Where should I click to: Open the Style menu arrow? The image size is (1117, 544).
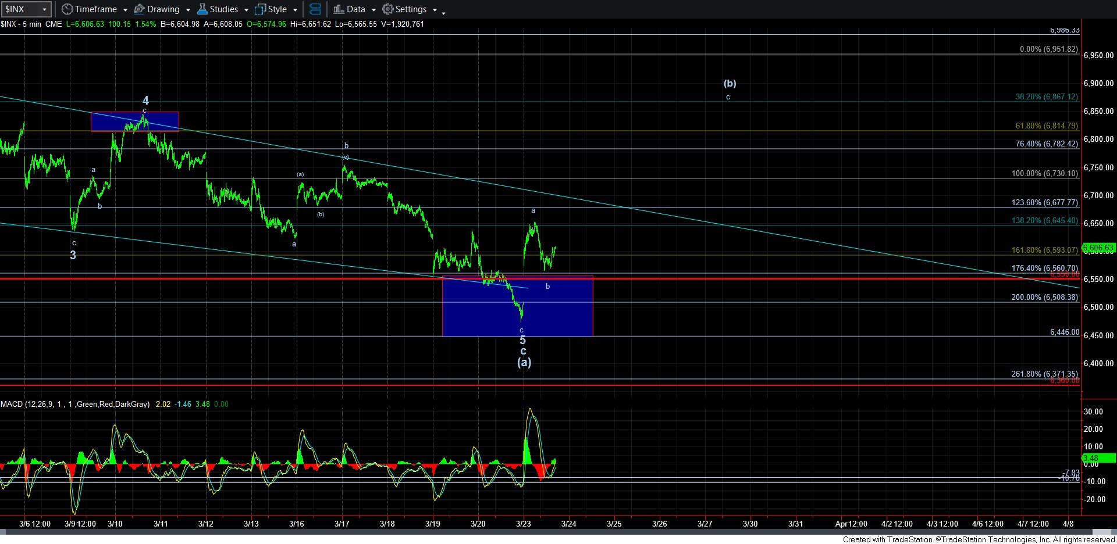coord(295,10)
